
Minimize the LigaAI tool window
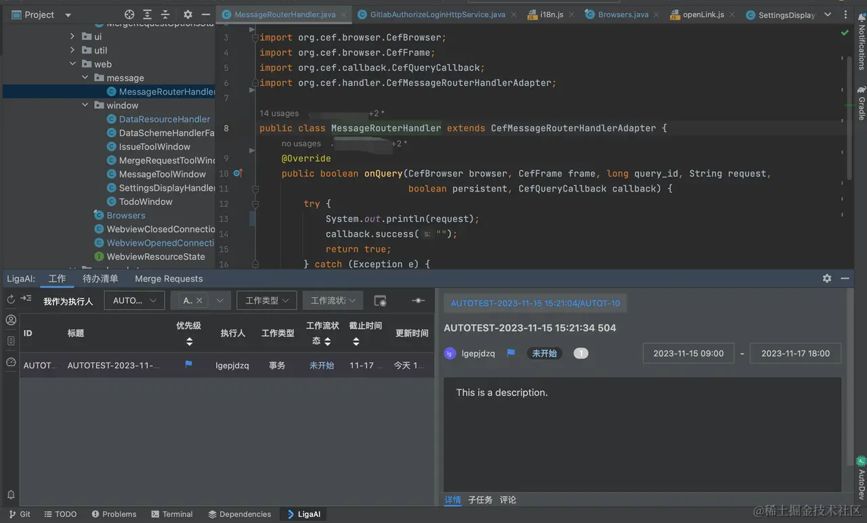(x=845, y=278)
